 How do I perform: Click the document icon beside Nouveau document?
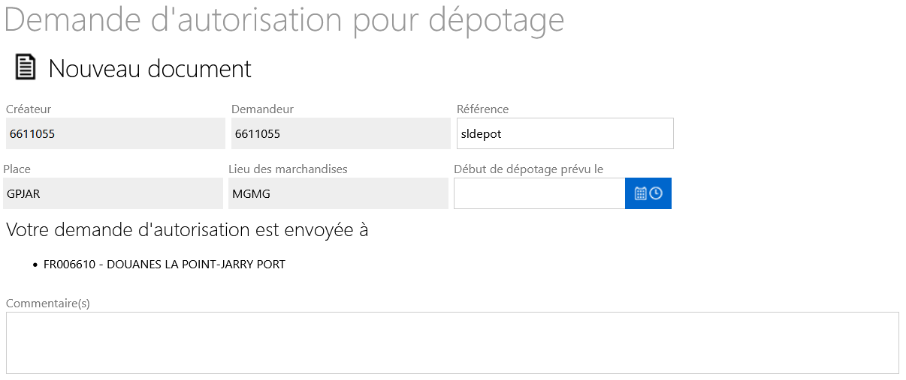tap(26, 67)
